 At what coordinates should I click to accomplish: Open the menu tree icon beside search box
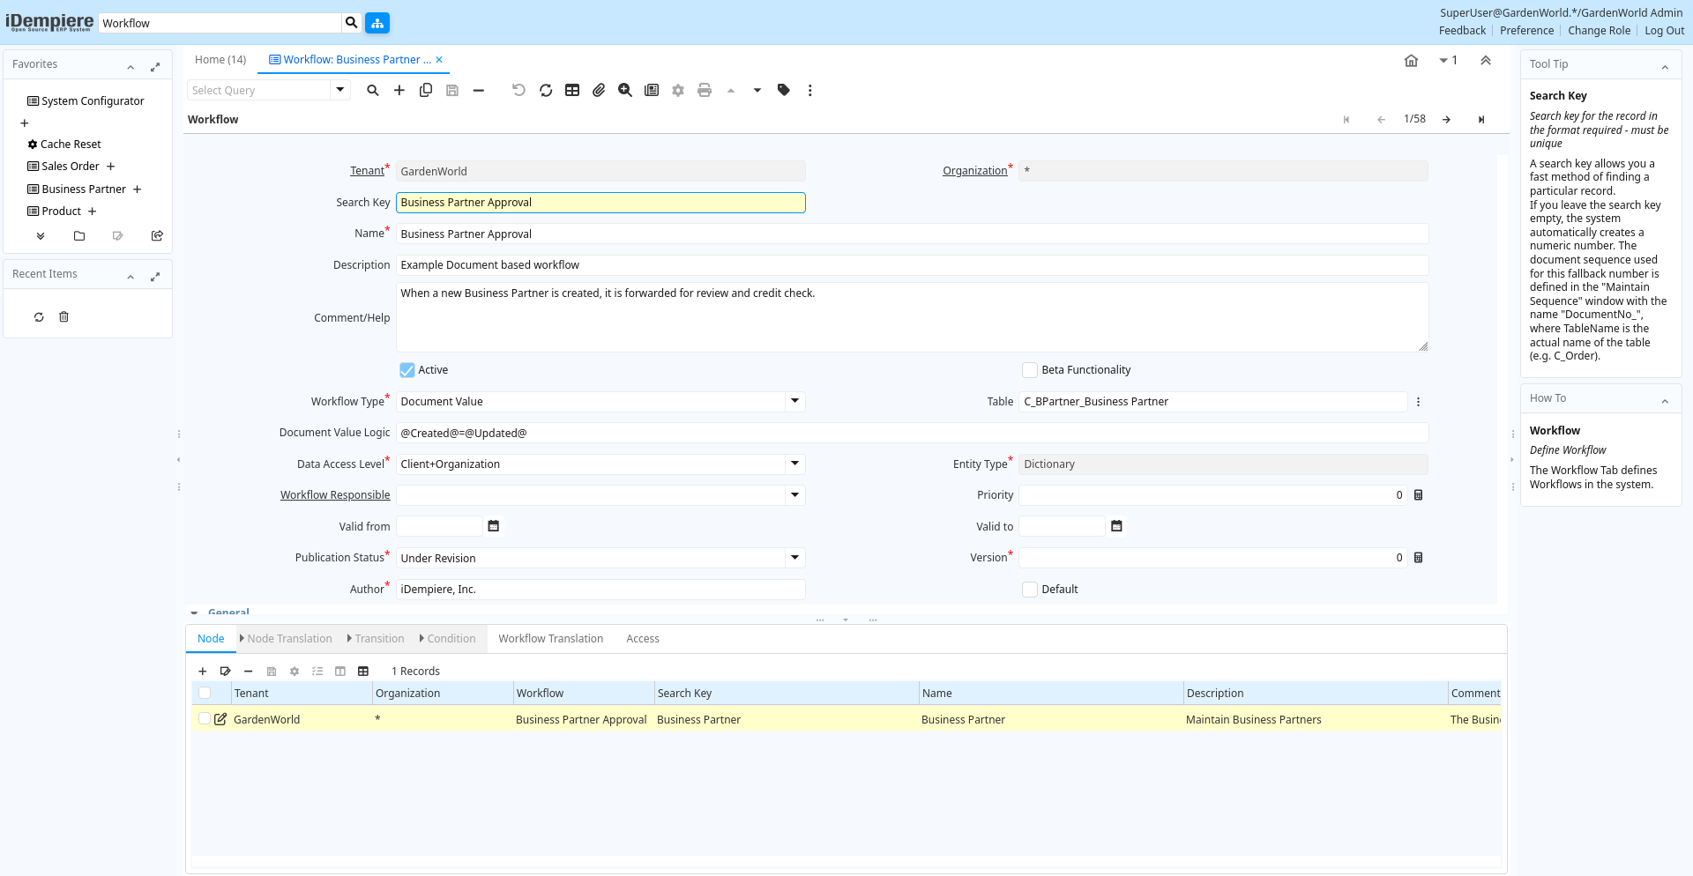(377, 23)
